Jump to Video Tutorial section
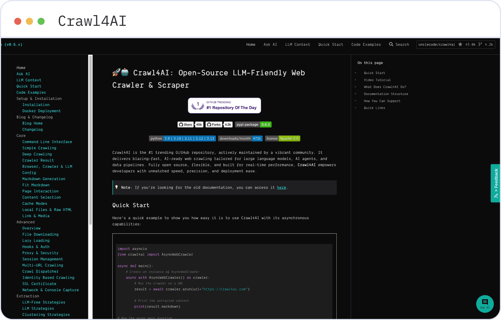The height and width of the screenshot is (320, 501). pyautogui.click(x=377, y=80)
